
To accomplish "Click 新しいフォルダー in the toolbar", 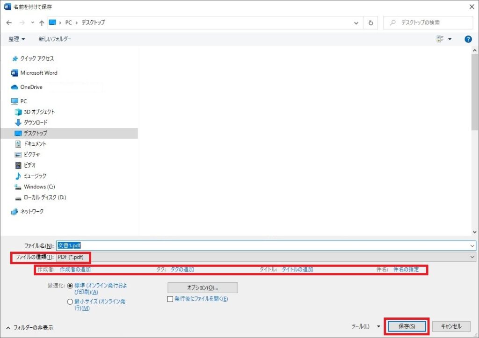I will tap(55, 39).
